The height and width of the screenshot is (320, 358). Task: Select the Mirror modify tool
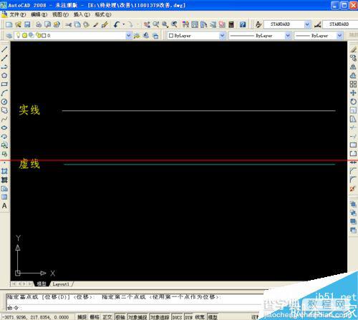pos(353,67)
